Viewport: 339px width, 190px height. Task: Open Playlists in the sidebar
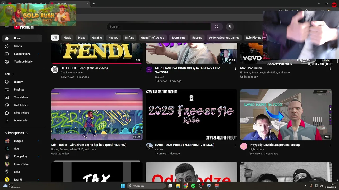22,89
